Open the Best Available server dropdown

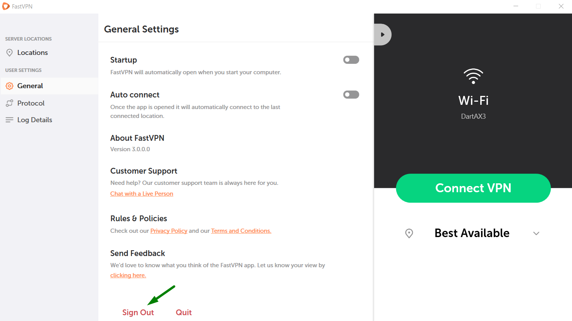(x=472, y=233)
